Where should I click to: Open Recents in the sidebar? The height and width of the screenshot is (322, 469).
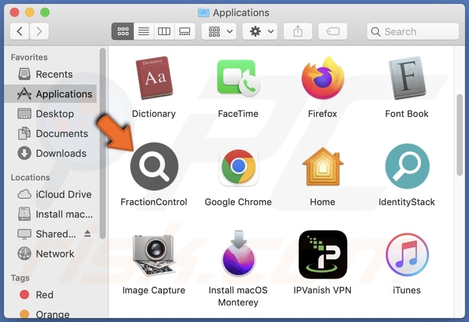tap(51, 74)
